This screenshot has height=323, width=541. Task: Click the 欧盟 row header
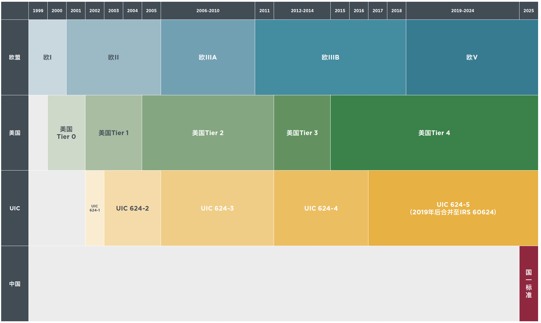click(x=15, y=57)
